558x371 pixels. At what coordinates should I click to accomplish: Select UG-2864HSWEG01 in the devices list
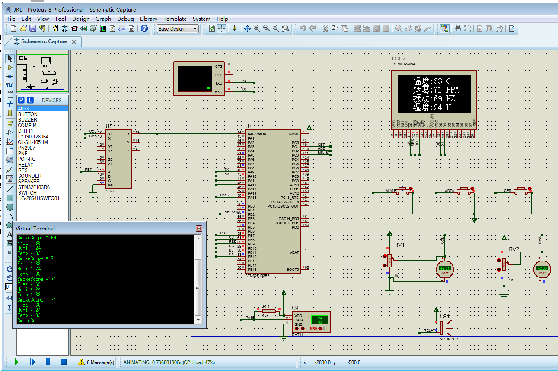pyautogui.click(x=42, y=198)
